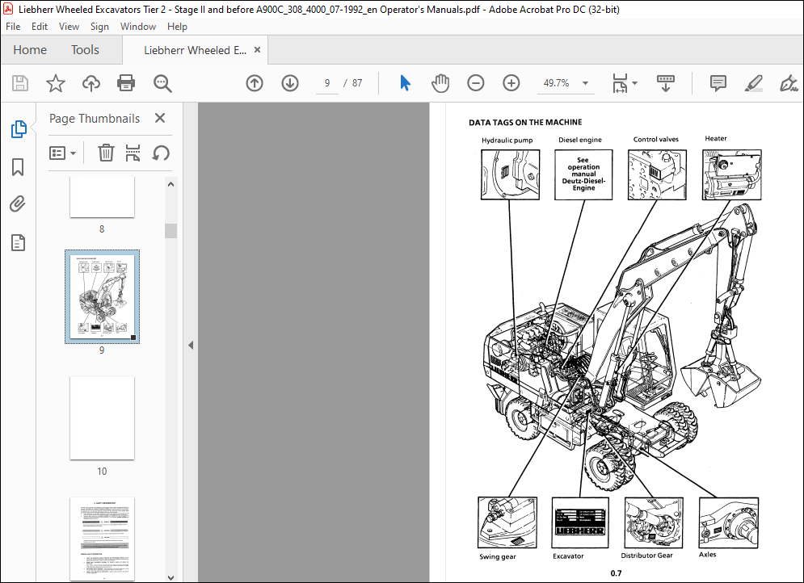Open the Bookmarks panel

point(18,167)
